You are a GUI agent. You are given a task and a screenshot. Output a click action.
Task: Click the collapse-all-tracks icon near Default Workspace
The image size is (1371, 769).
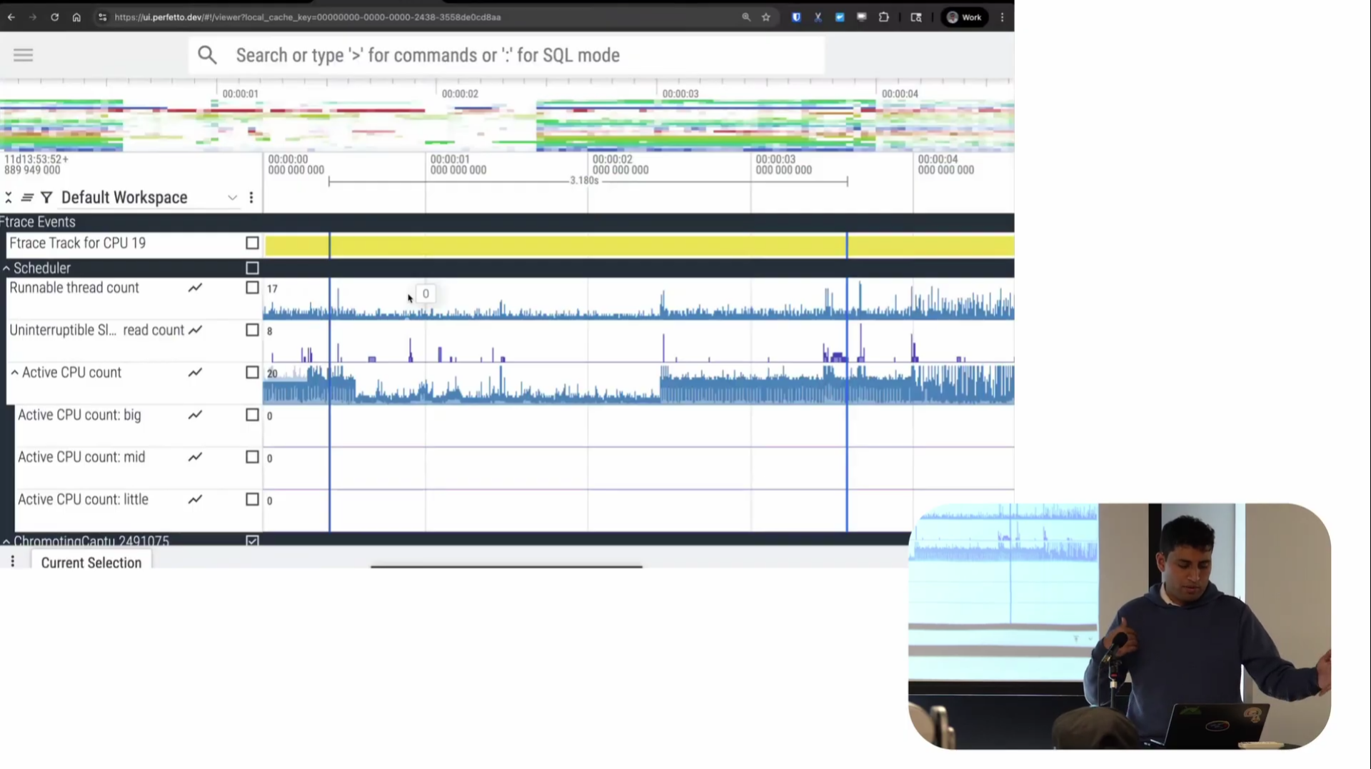[8, 197]
